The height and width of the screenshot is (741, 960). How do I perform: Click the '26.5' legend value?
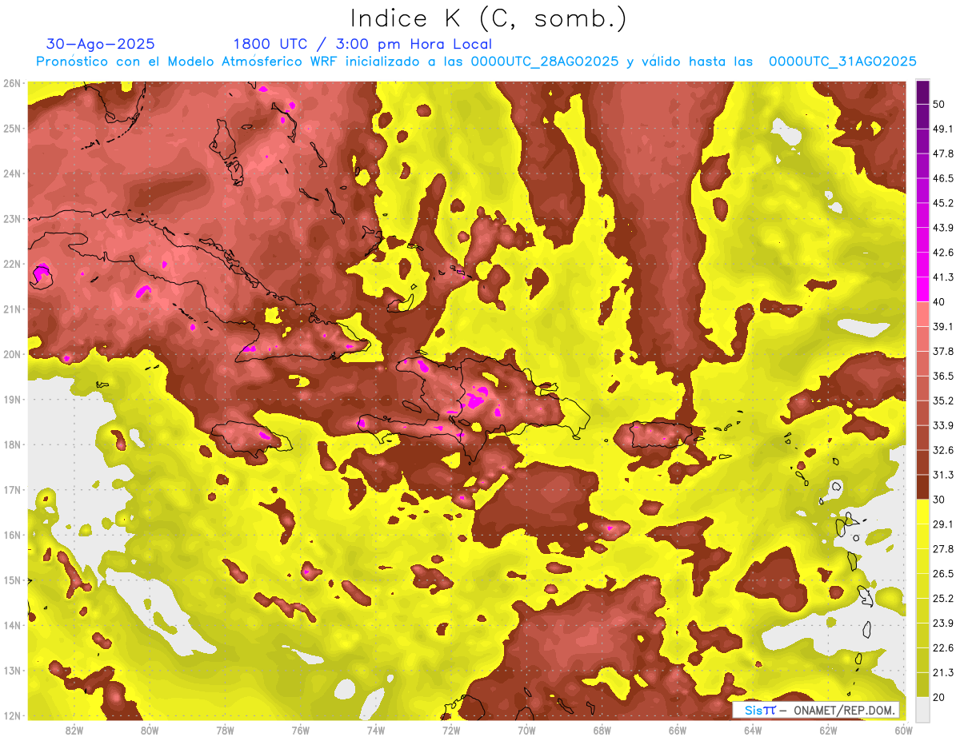[x=943, y=573]
